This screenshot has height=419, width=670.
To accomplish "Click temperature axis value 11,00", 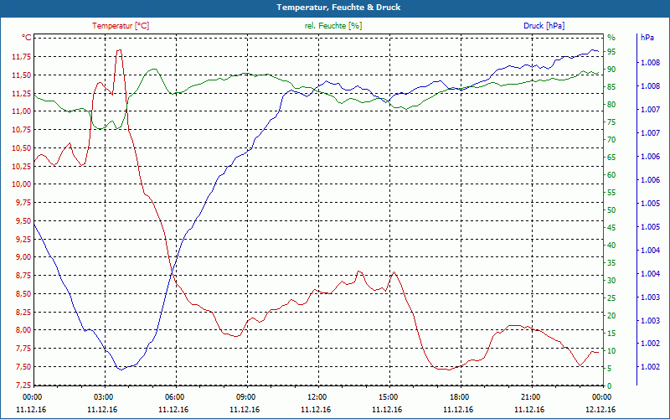I will (x=22, y=112).
